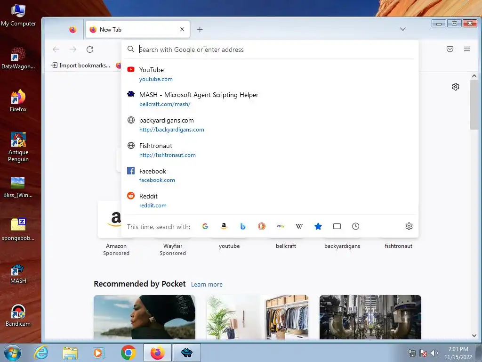The width and height of the screenshot is (482, 362).
Task: Go forward with the forward arrow
Action: tap(73, 49)
